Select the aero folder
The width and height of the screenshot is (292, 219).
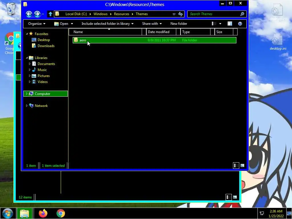click(x=154, y=40)
